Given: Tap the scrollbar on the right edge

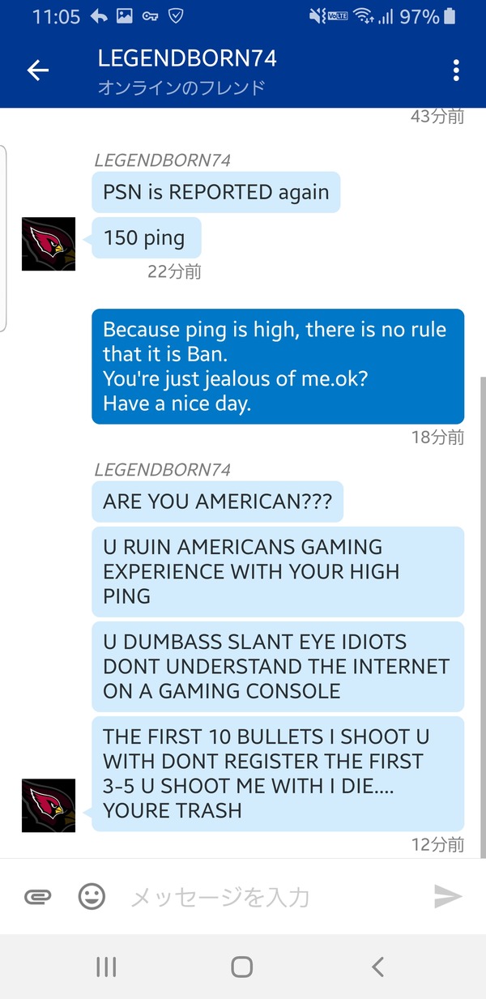Looking at the screenshot, I should click(484, 616).
